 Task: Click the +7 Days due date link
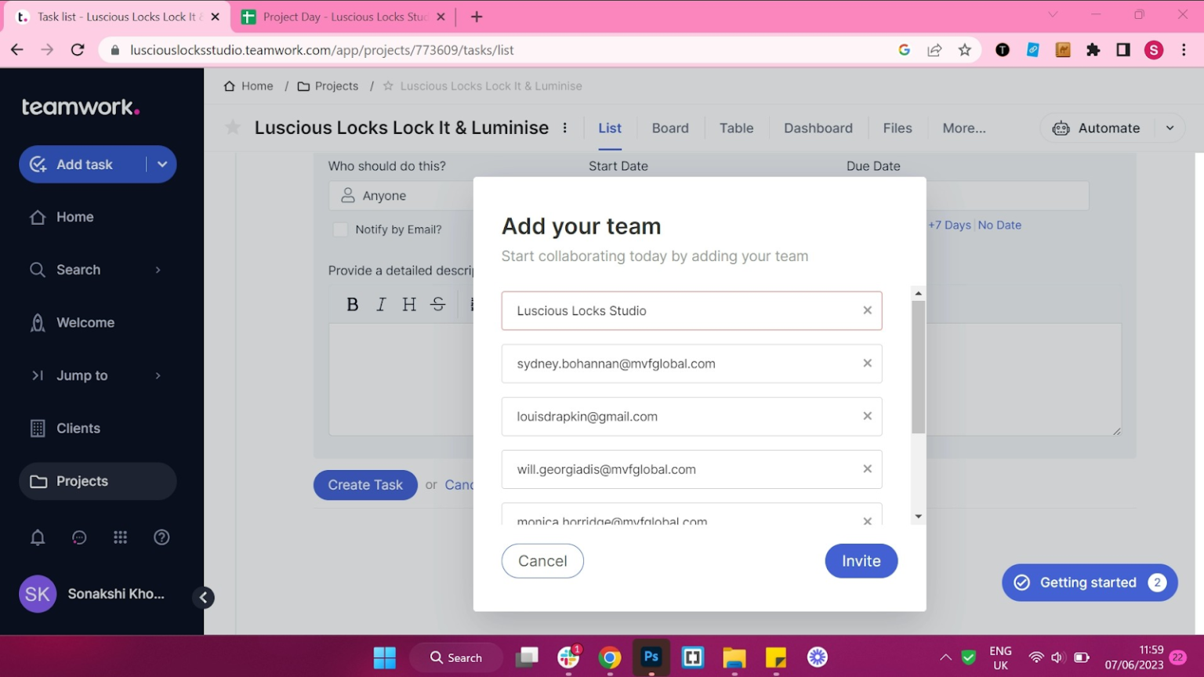pyautogui.click(x=949, y=225)
